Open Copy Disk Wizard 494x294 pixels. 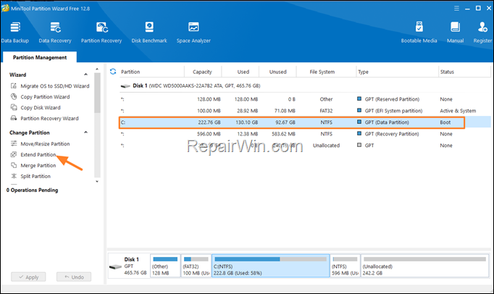click(x=41, y=107)
